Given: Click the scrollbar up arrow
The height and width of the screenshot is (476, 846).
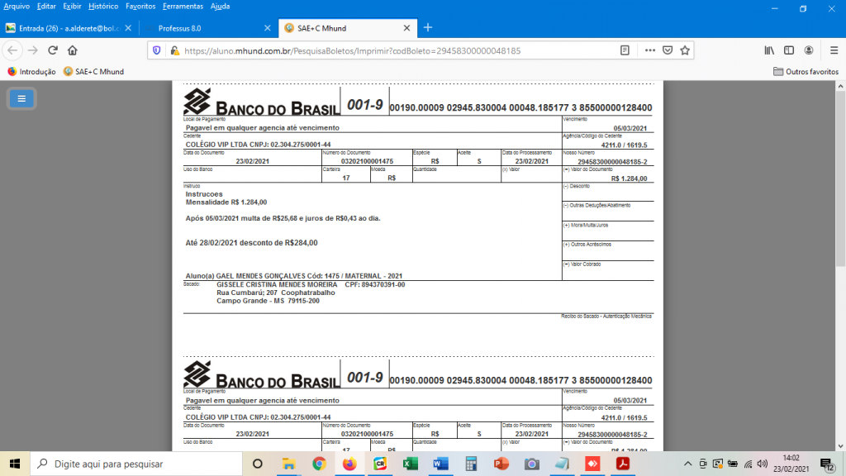Looking at the screenshot, I should point(840,86).
